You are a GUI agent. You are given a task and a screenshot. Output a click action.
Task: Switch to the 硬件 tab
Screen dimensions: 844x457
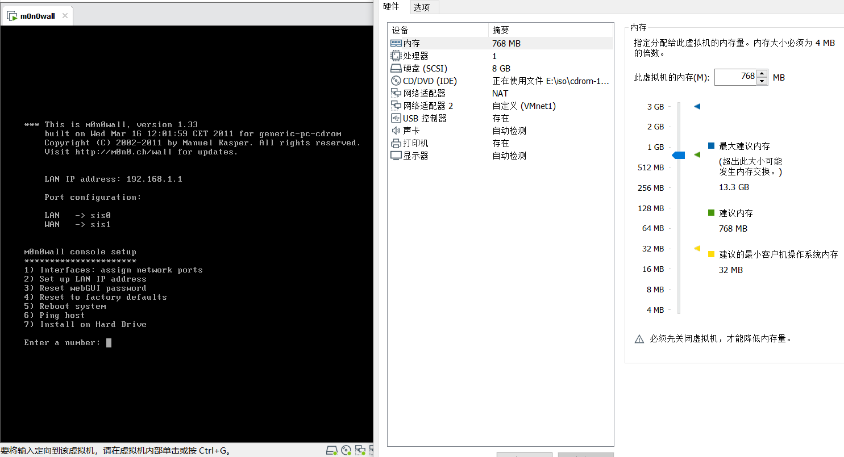pyautogui.click(x=391, y=6)
